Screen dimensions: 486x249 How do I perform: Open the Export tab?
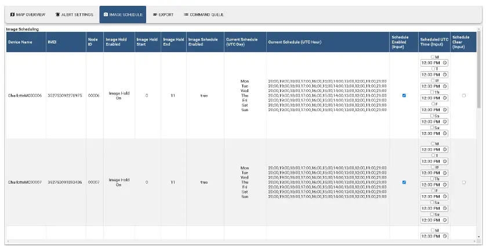pos(163,14)
